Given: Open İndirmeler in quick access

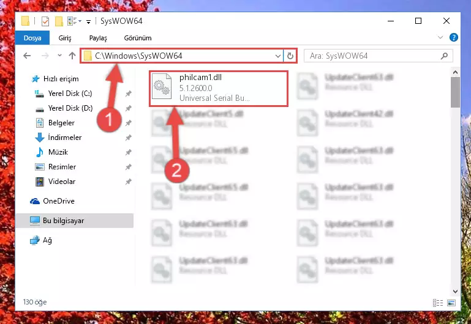Looking at the screenshot, I should (59, 138).
